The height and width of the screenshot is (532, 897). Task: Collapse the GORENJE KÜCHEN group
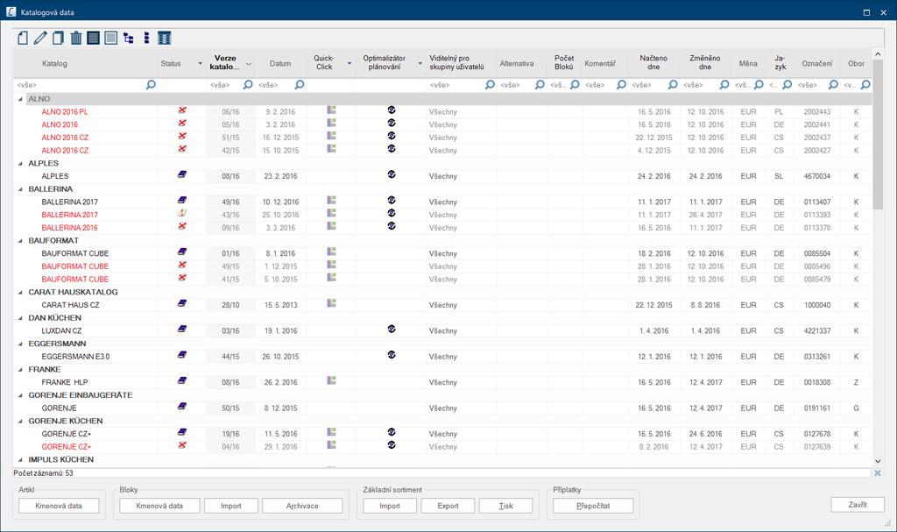tap(20, 421)
